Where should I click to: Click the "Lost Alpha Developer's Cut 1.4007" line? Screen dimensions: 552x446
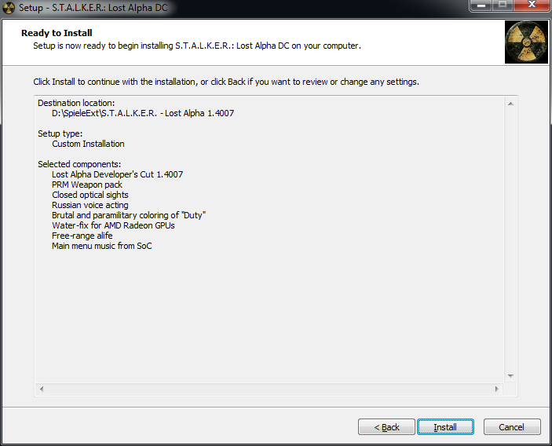pos(117,174)
